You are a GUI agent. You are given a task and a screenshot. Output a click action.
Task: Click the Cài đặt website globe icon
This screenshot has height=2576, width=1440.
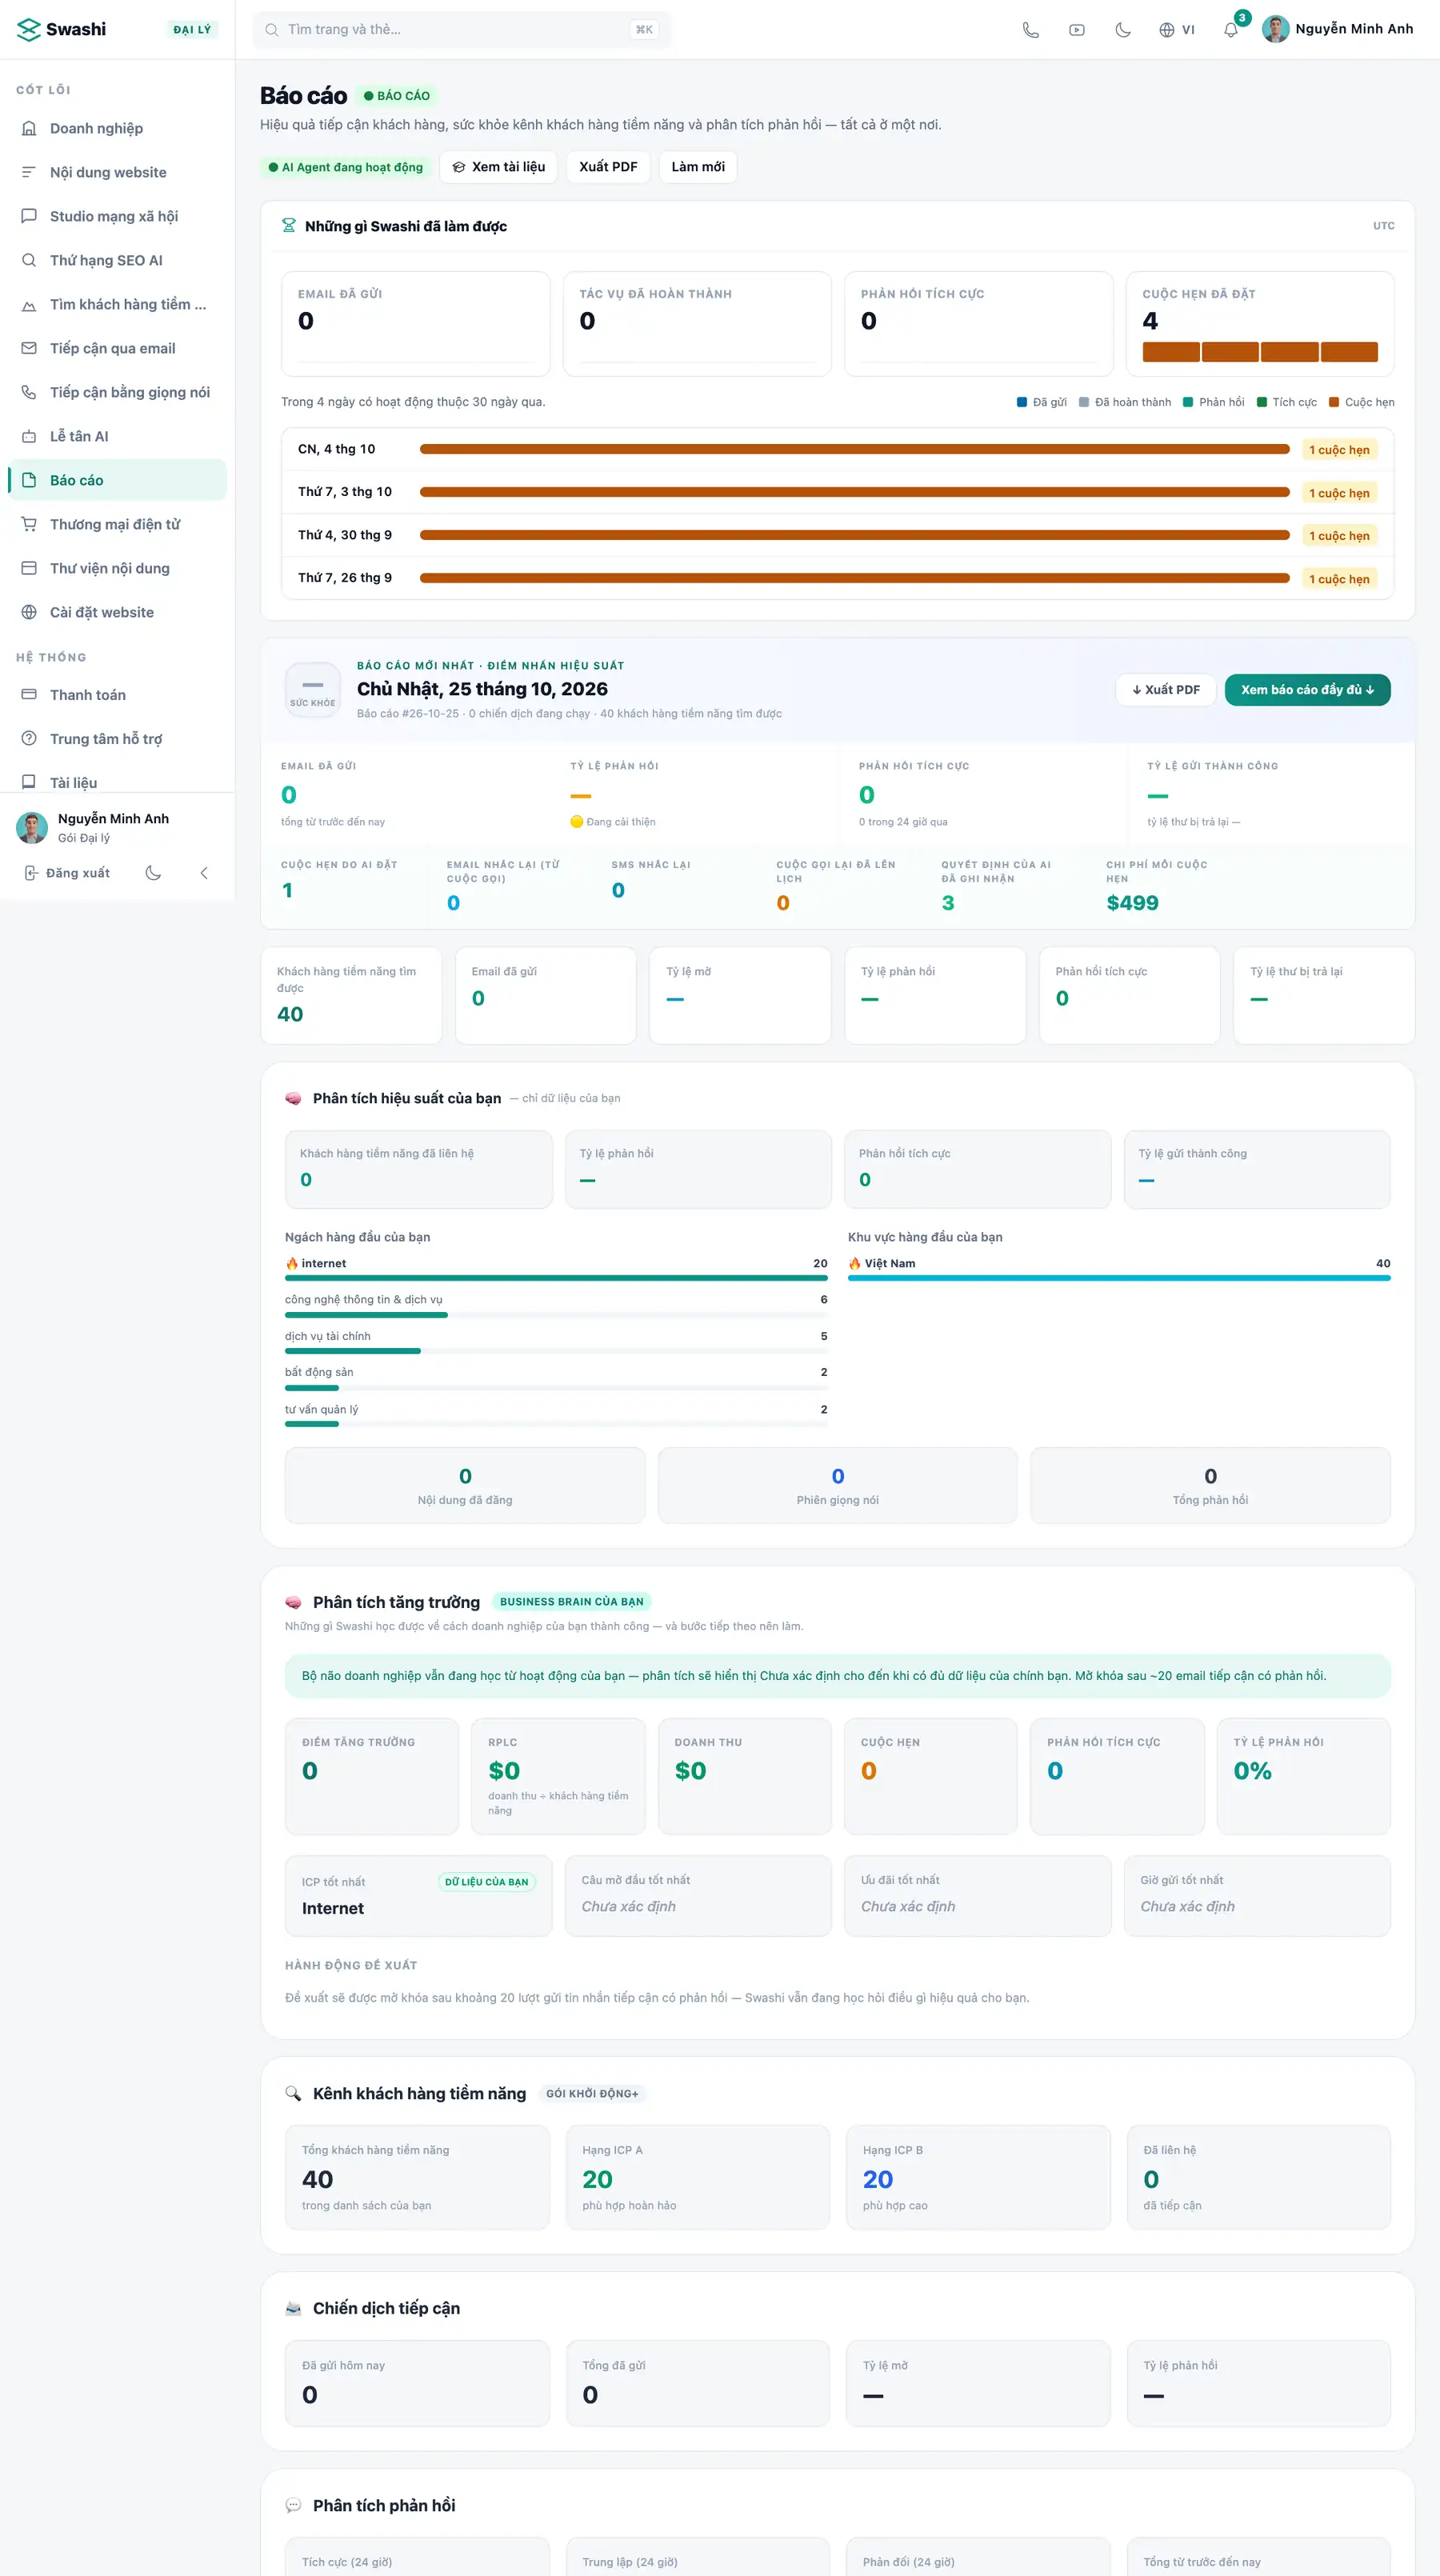29,612
